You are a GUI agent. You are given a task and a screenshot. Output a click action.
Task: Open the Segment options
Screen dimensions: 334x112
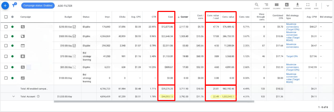point(266,5)
